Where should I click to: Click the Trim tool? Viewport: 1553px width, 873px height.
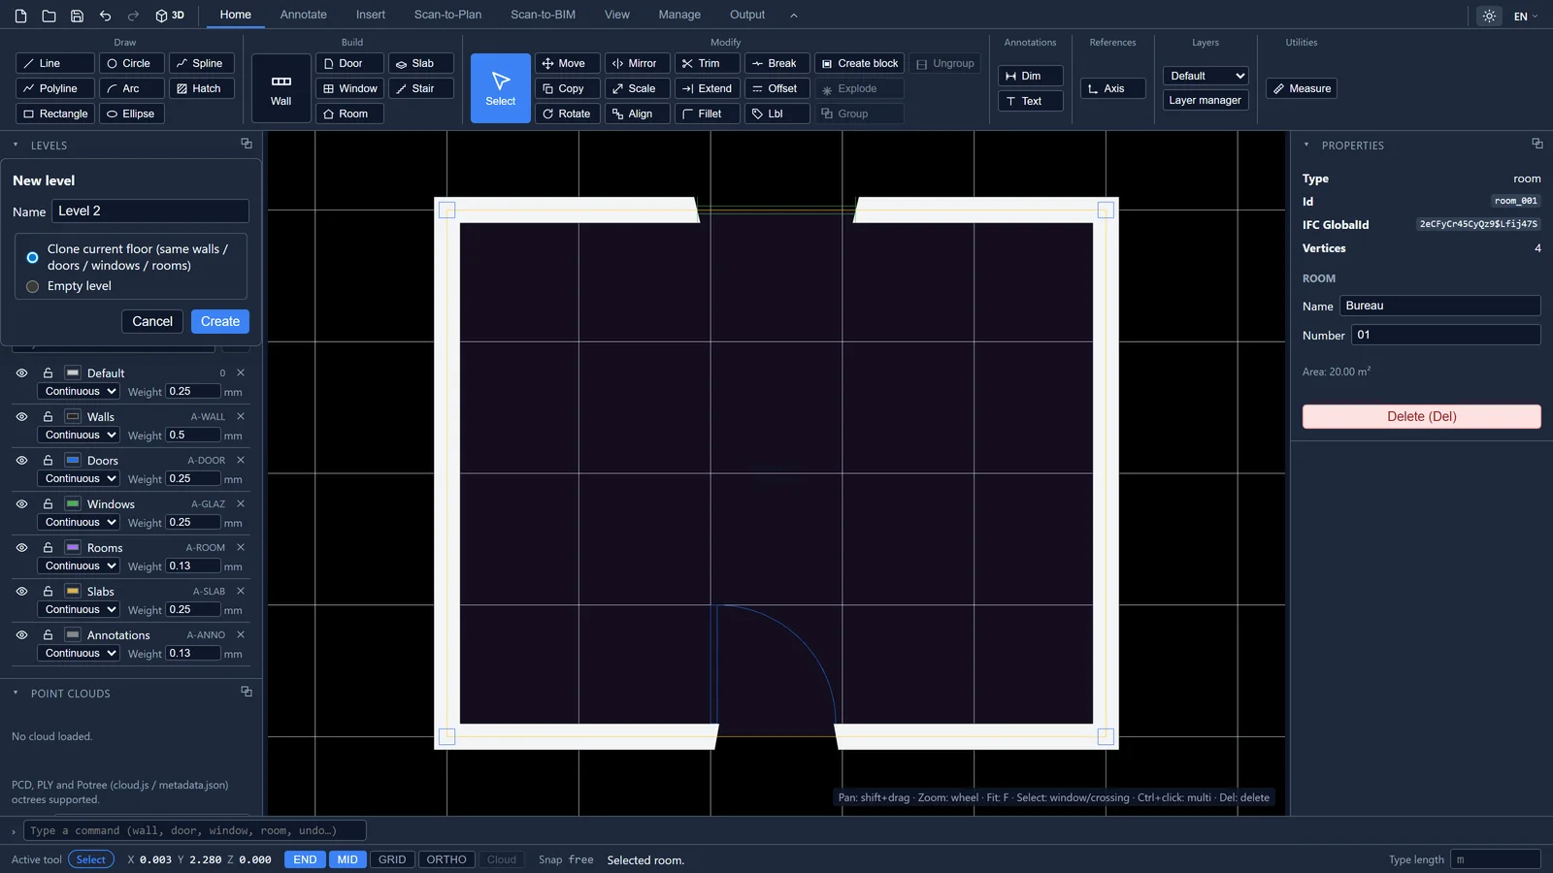pyautogui.click(x=708, y=63)
